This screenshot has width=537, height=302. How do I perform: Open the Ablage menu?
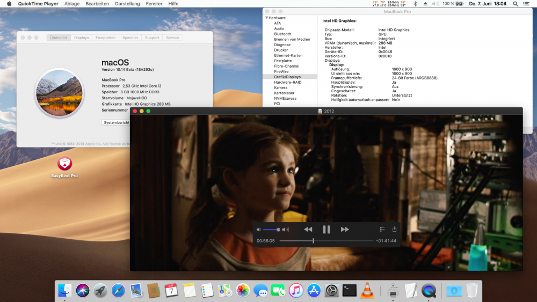pyautogui.click(x=72, y=4)
